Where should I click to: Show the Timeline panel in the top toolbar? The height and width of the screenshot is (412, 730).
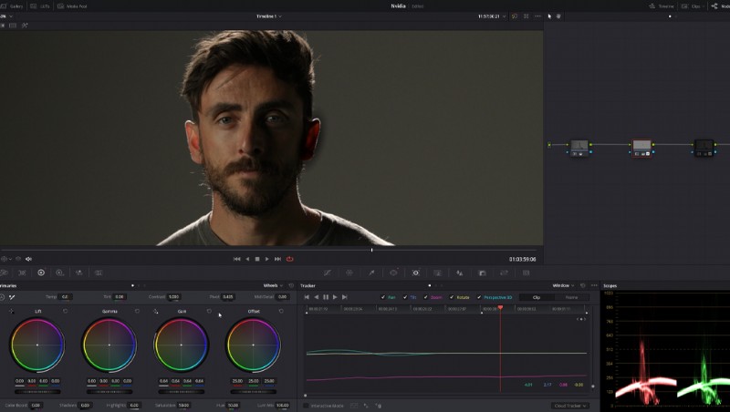[x=662, y=6]
